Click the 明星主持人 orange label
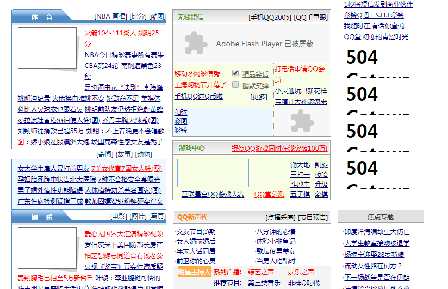Screen dimensions: 448x289 194,272
